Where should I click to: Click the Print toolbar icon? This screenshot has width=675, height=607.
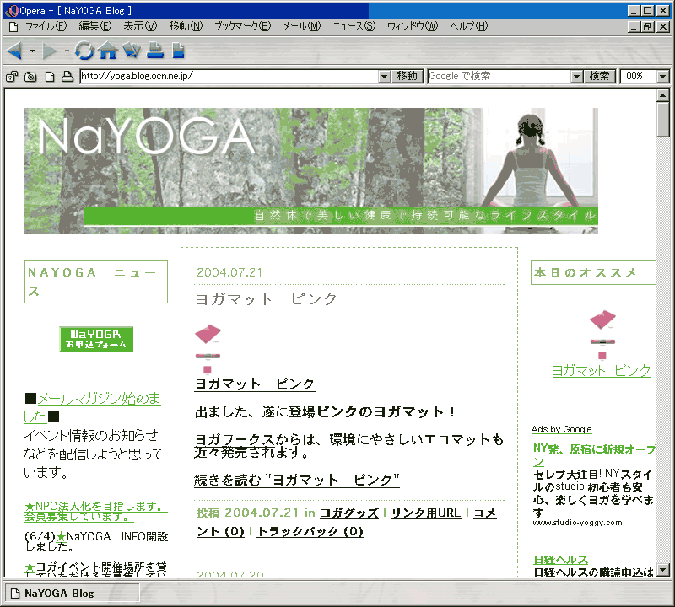click(155, 51)
